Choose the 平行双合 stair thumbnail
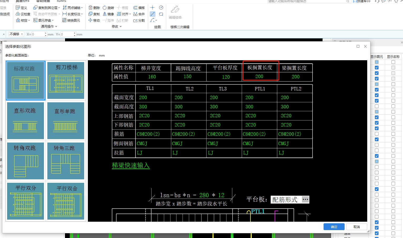This screenshot has height=238, width=403. [x=66, y=201]
